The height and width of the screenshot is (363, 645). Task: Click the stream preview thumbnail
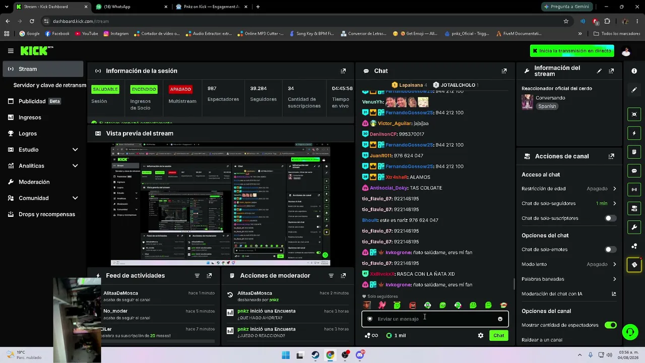point(220,204)
